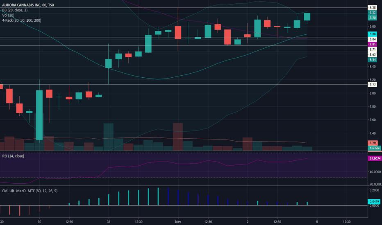The width and height of the screenshot is (382, 225).
Task: Click the 31 date on the time axis
Action: (x=109, y=222)
